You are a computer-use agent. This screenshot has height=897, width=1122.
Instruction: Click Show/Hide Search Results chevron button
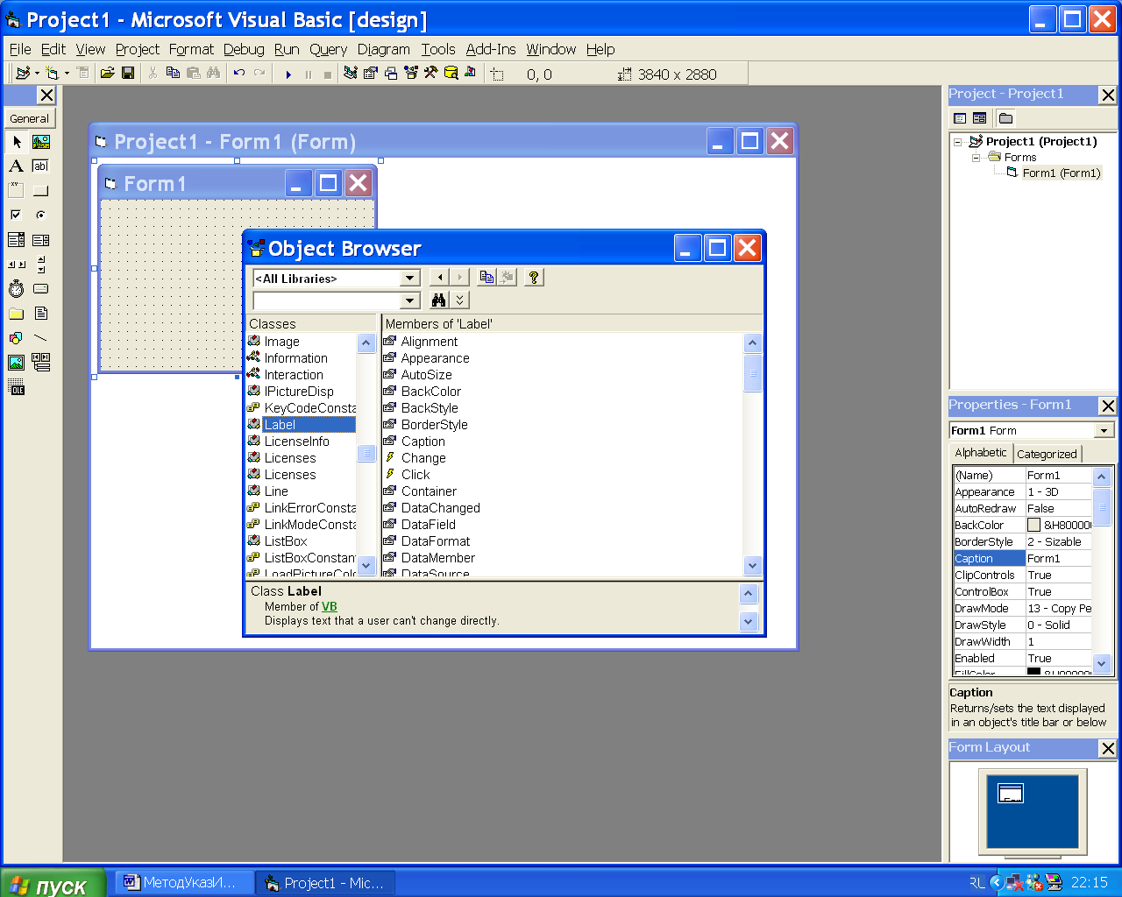460,300
